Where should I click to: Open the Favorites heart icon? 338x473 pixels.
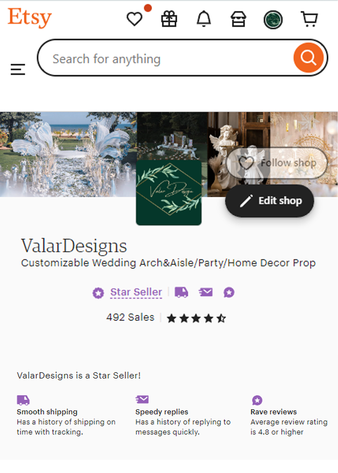coord(135,19)
